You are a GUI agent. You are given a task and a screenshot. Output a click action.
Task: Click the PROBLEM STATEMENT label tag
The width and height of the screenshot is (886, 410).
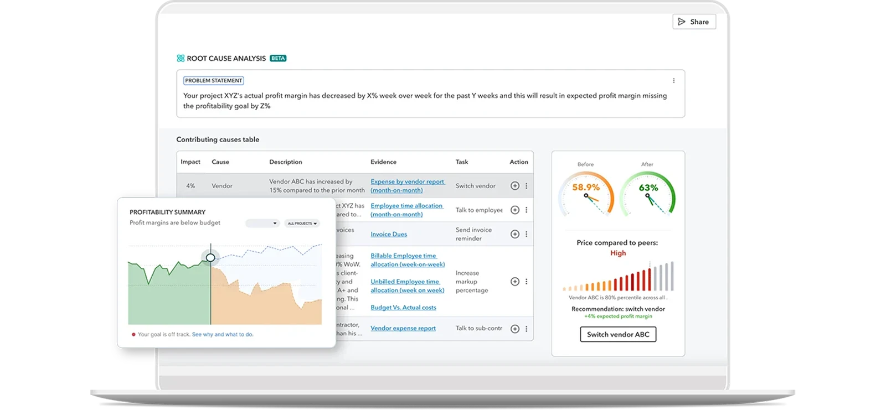tap(214, 81)
